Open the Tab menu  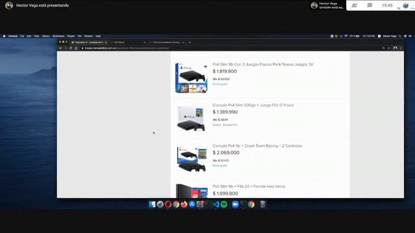79,36
